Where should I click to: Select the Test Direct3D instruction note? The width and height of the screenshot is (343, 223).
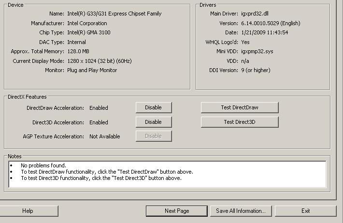pyautogui.click(x=101, y=178)
